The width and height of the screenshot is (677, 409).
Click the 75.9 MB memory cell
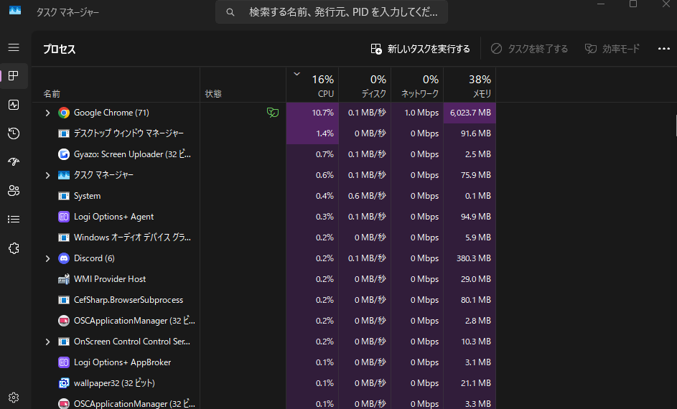pyautogui.click(x=470, y=175)
